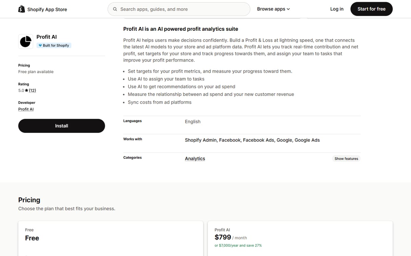Screen dimensions: 411x256
Task: Click the Free plan available text
Action: 36,72
